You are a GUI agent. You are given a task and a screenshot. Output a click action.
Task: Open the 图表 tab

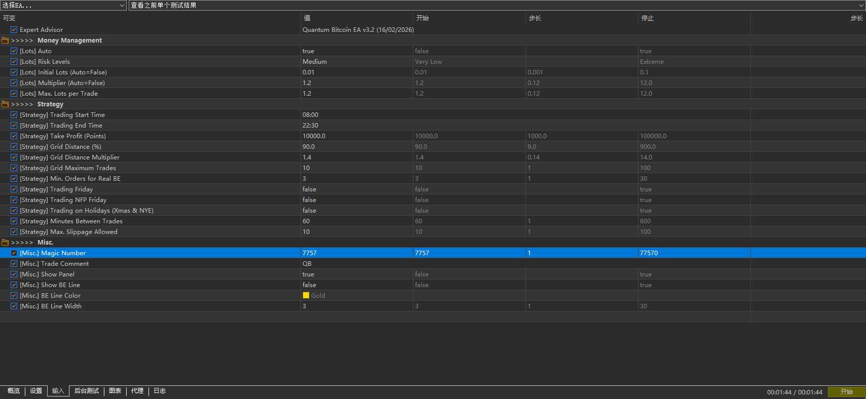coord(115,391)
